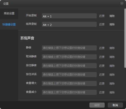
Task: Close the 设置 dialog with the X icon
Action: 122,4
